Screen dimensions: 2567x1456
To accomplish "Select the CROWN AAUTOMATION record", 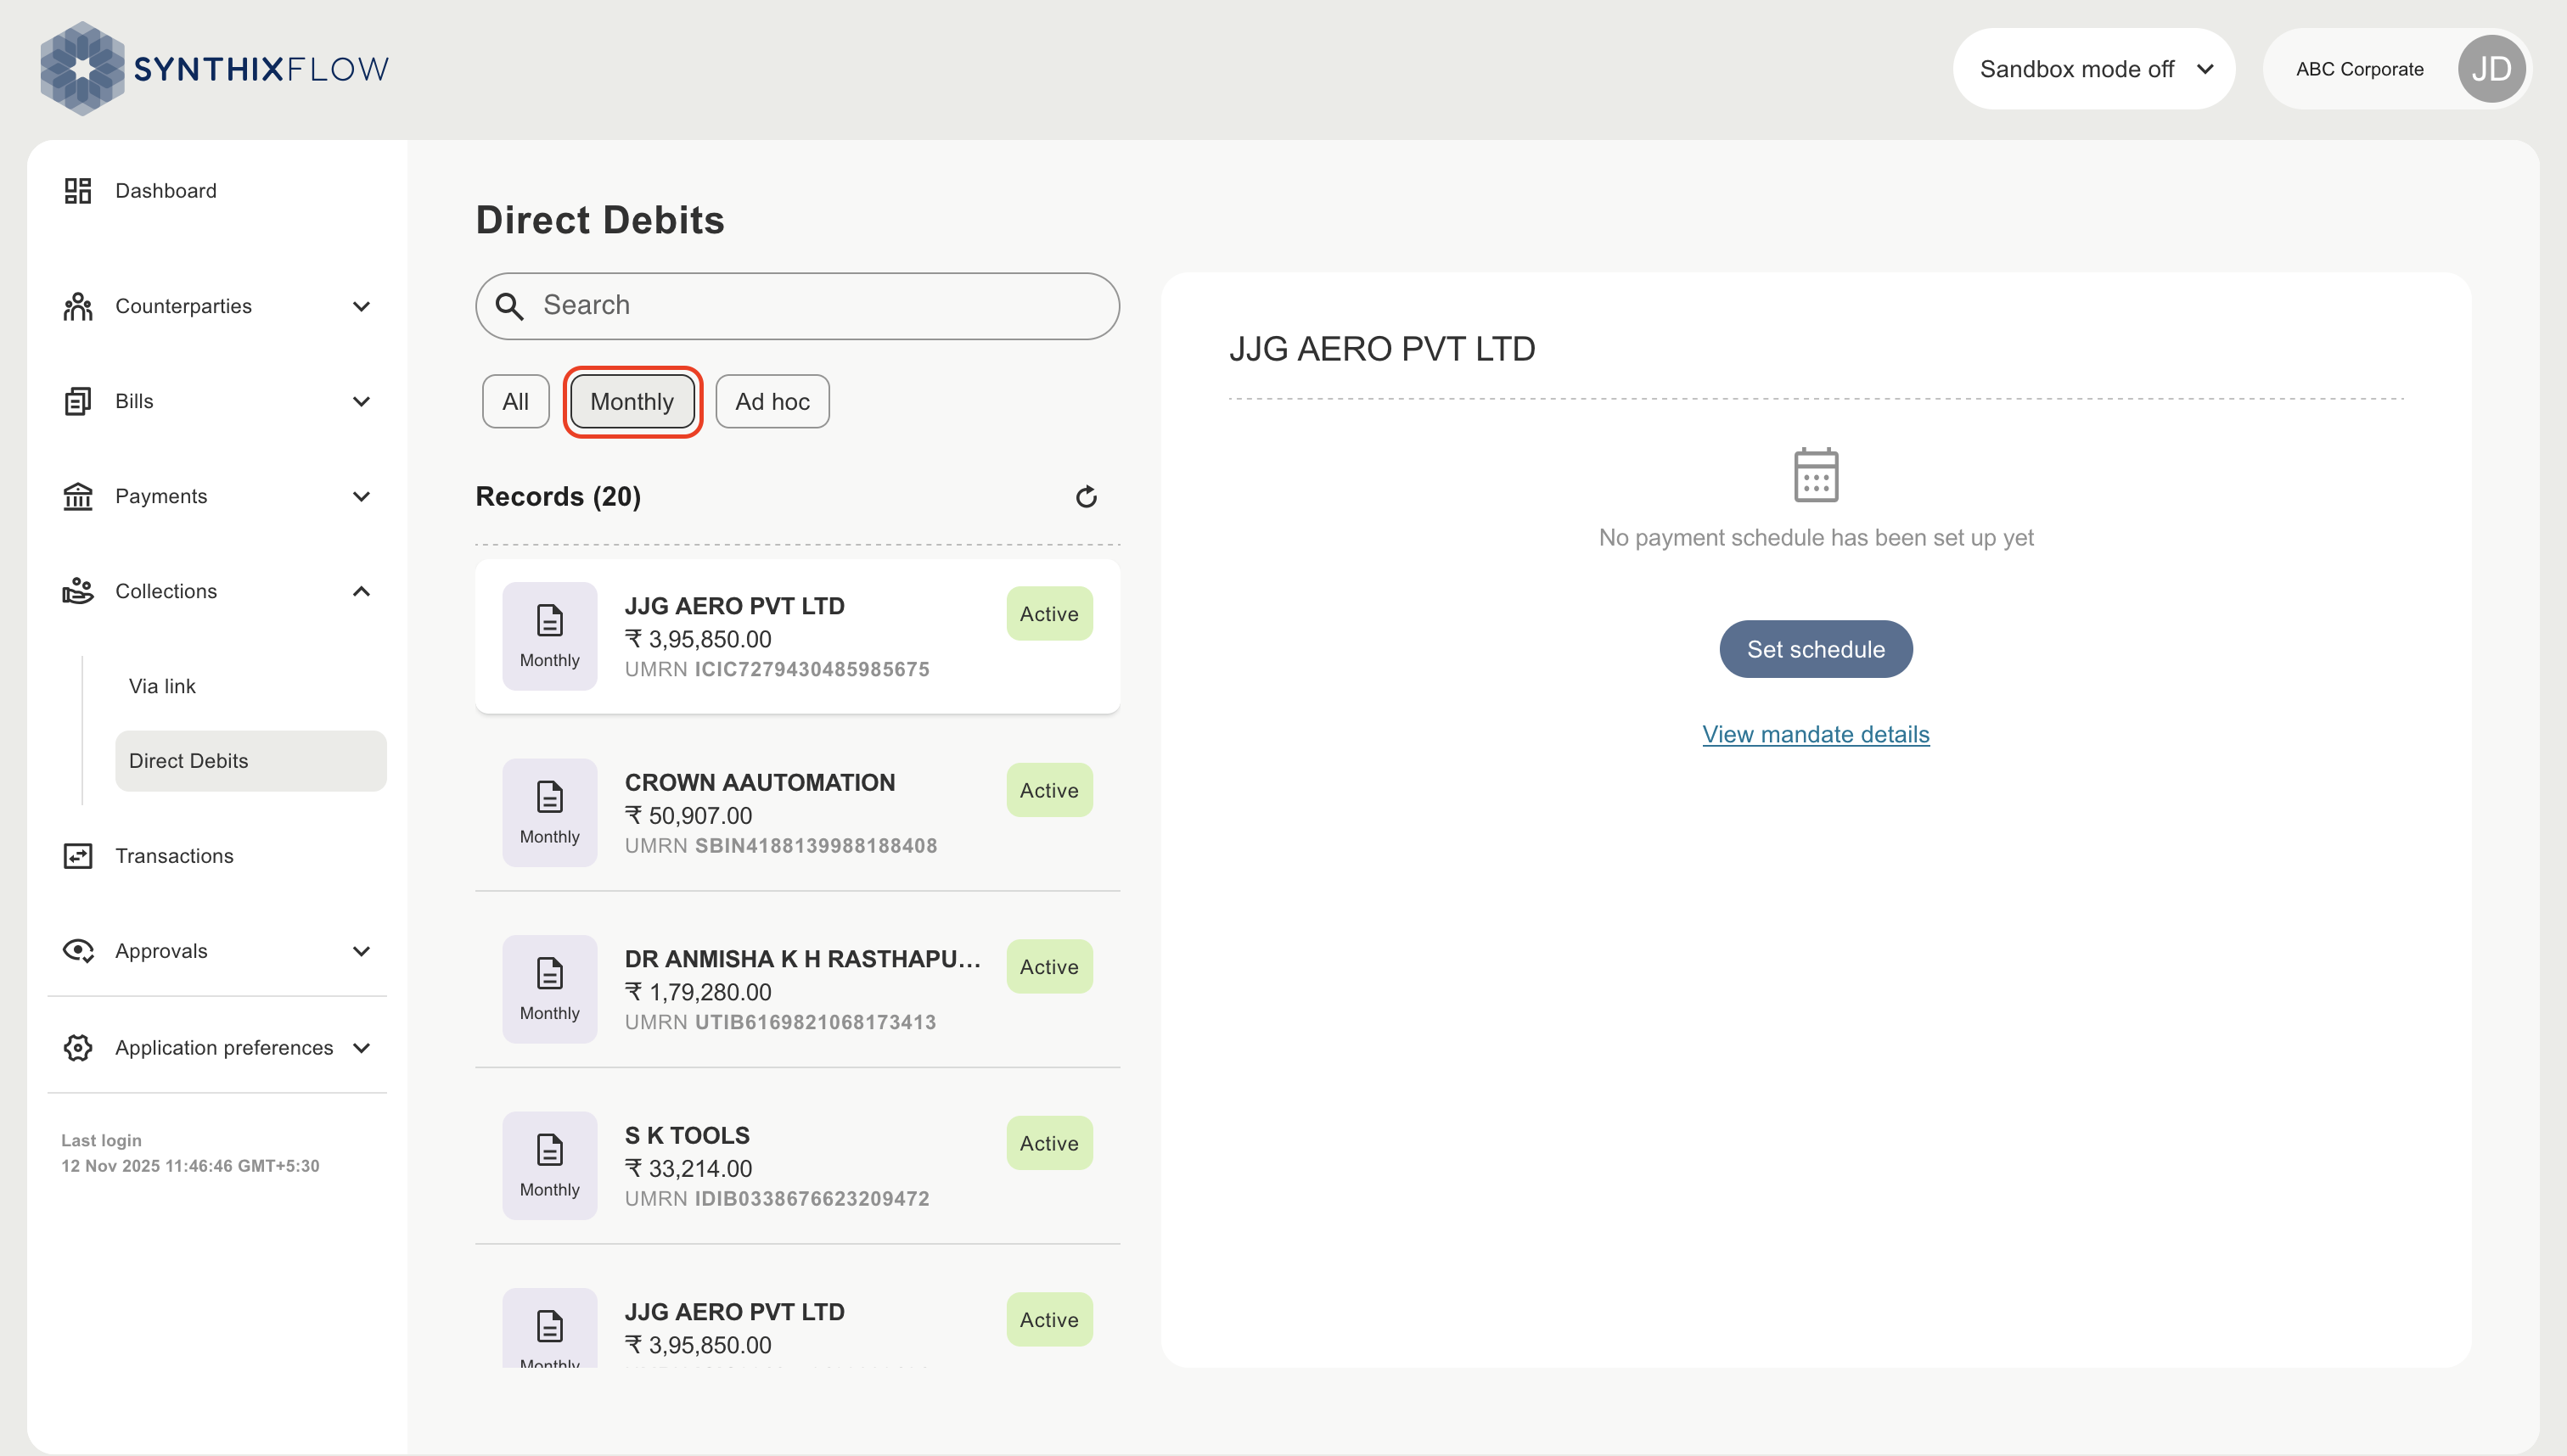I will point(797,813).
